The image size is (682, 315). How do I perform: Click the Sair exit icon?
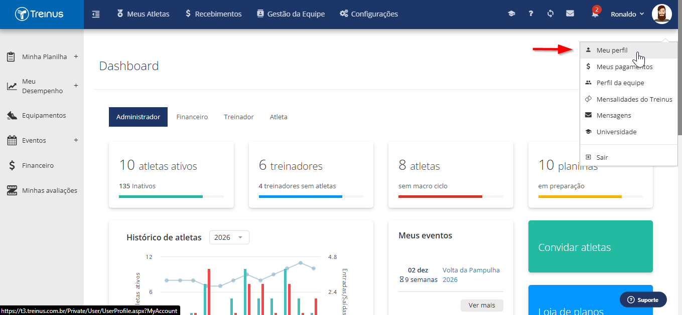[588, 157]
